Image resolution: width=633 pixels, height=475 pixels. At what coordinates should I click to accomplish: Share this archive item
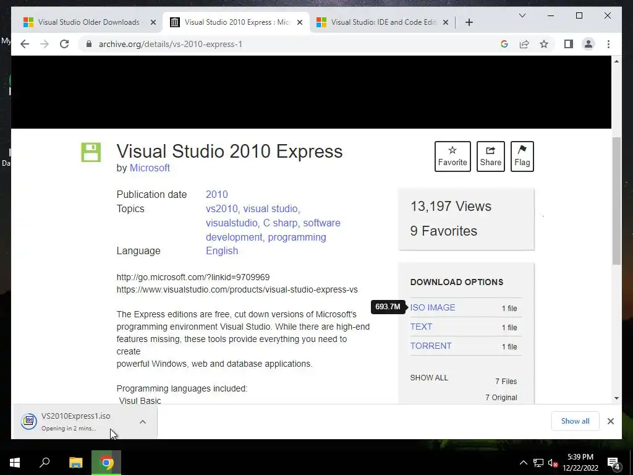[x=490, y=156]
